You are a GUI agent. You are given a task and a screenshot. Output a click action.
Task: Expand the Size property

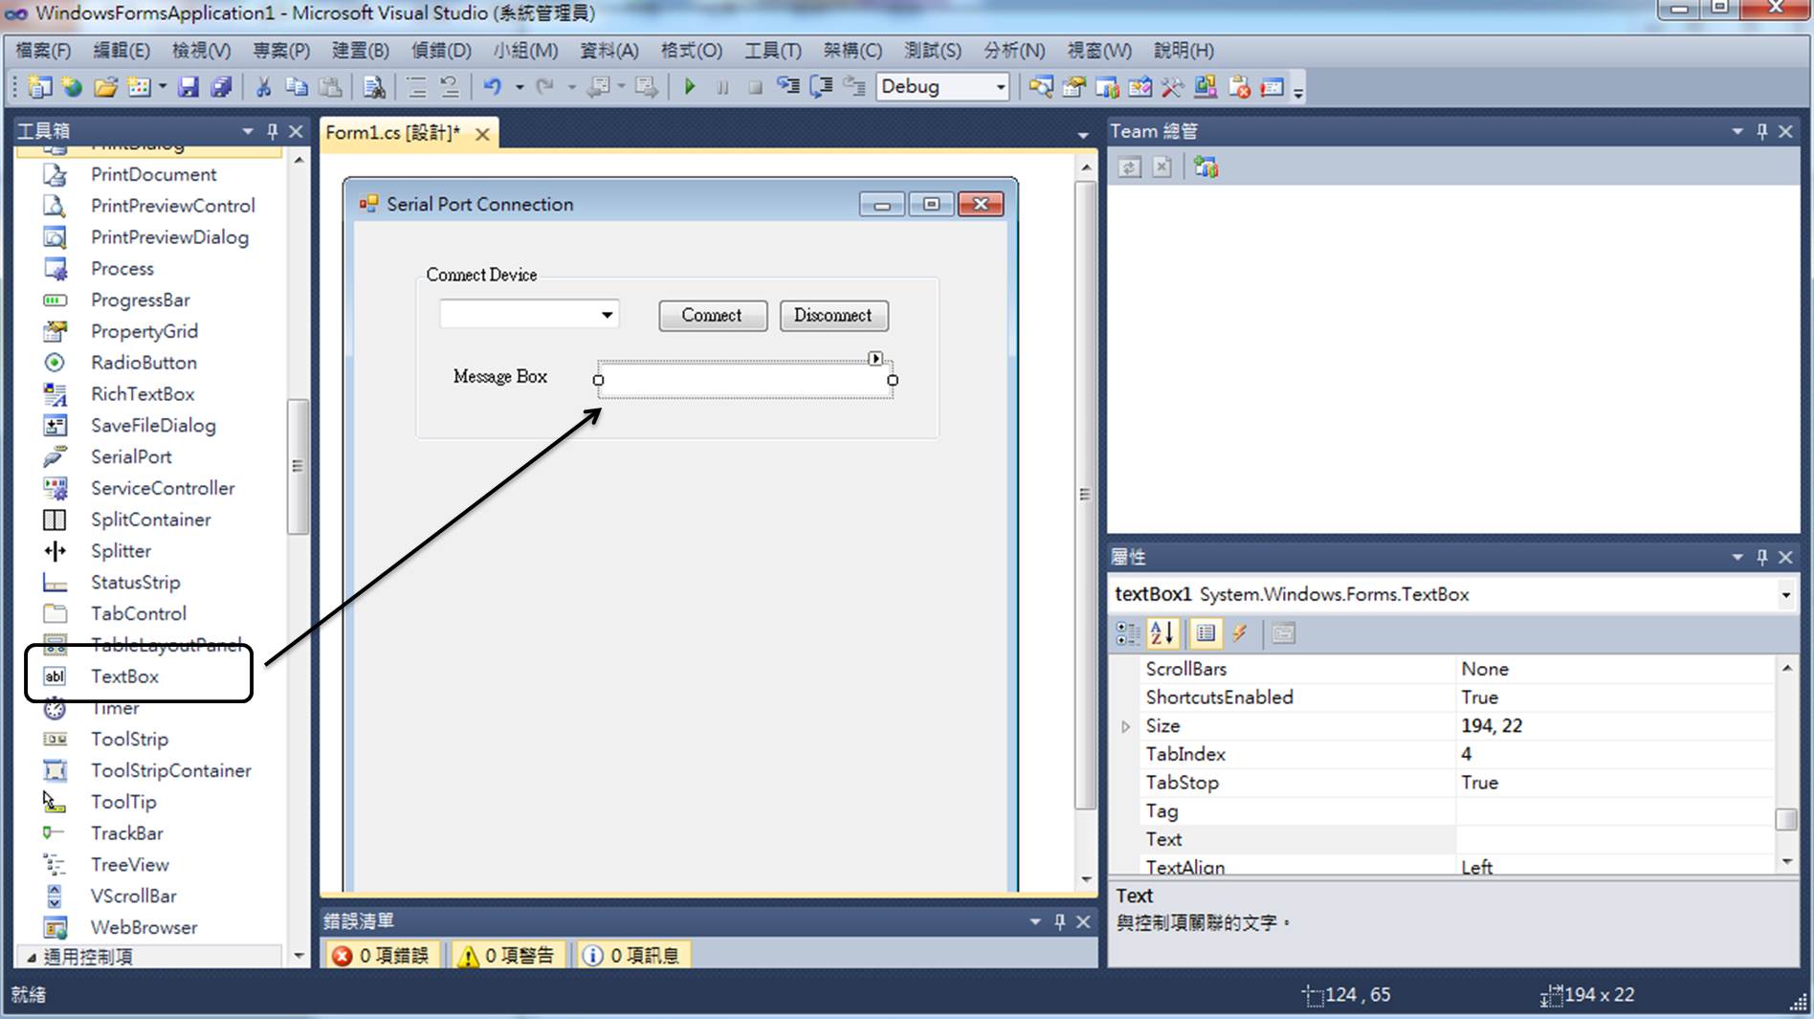click(x=1126, y=726)
